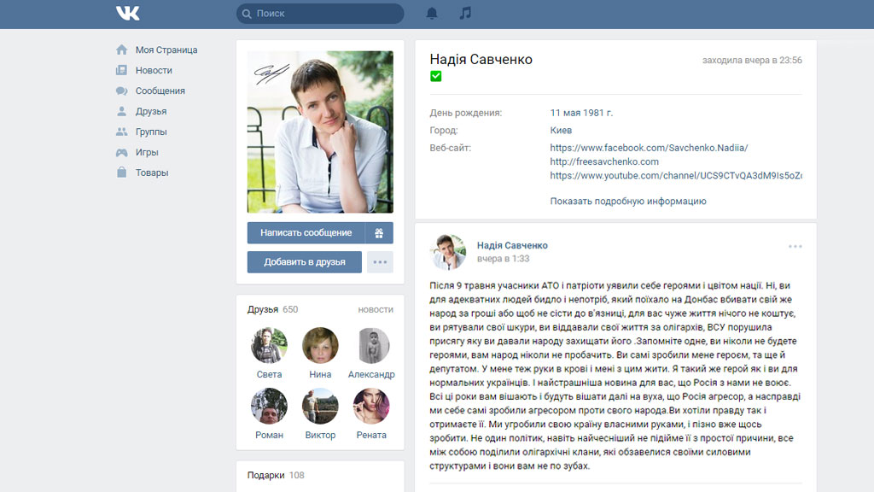This screenshot has width=874, height=492.
Task: Click the gift icon beside message button
Action: pos(379,233)
